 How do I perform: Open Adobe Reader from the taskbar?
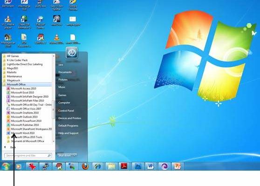[124, 166]
